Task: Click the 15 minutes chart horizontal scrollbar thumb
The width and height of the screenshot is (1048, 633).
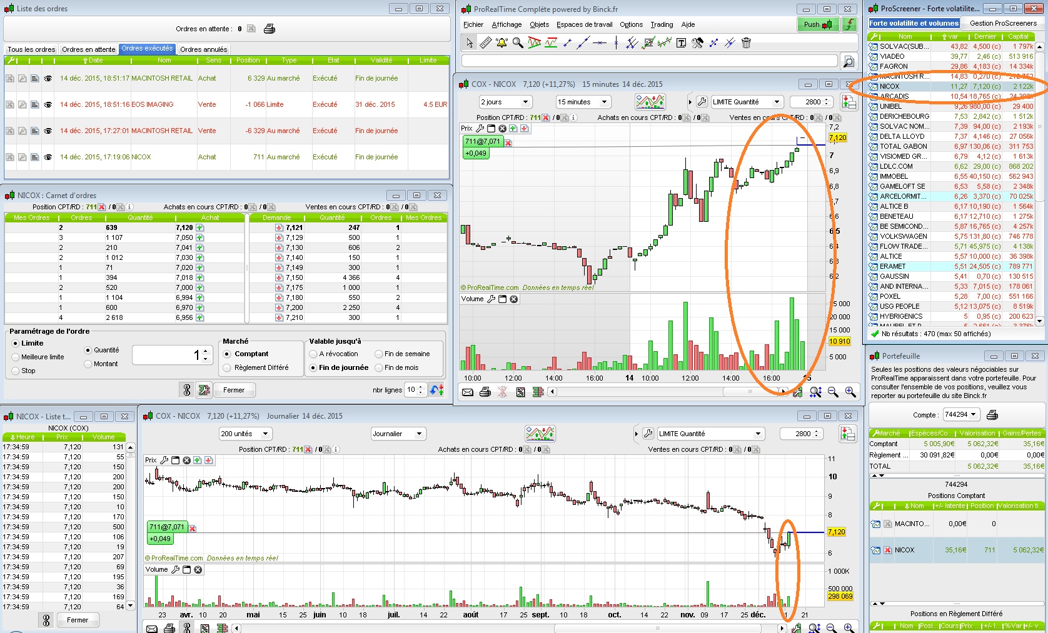Action: (750, 392)
